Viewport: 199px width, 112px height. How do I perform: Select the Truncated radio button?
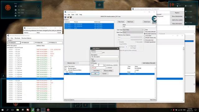pyautogui.click(x=145, y=36)
